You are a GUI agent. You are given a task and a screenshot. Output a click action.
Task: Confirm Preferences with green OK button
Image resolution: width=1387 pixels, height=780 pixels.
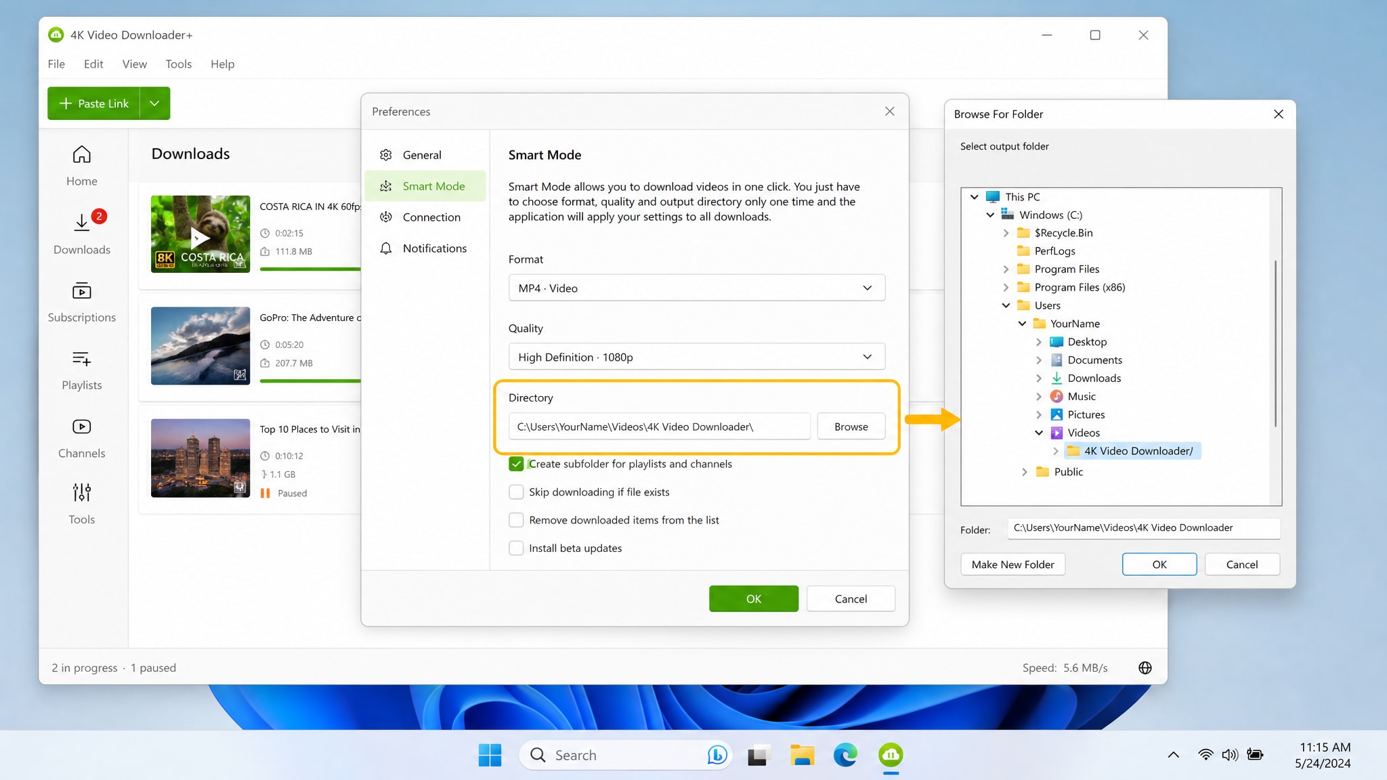click(x=754, y=599)
